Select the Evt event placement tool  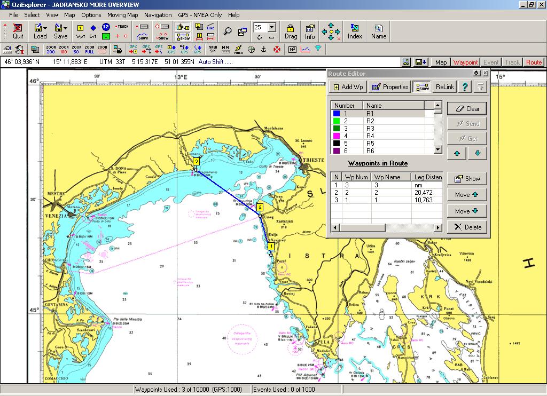[93, 31]
